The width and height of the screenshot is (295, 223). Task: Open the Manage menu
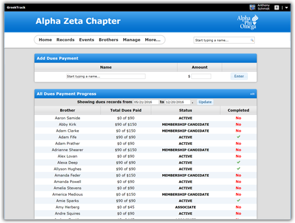(132, 40)
